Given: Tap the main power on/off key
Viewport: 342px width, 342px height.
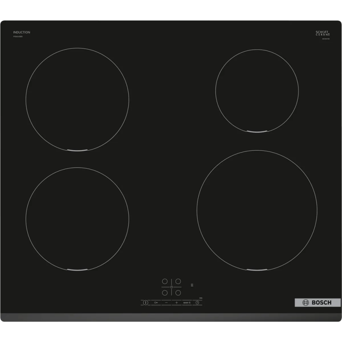Looking at the screenshot, I should click(145, 303).
